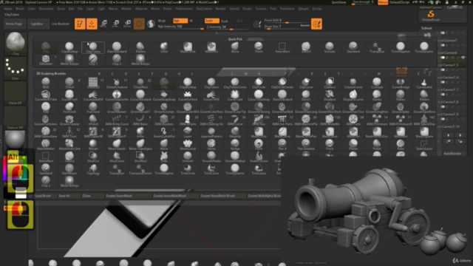
Task: Adjust the Draw Size slider
Action: pos(287,27)
